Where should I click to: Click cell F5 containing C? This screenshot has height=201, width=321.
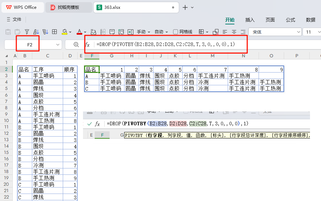(92, 89)
